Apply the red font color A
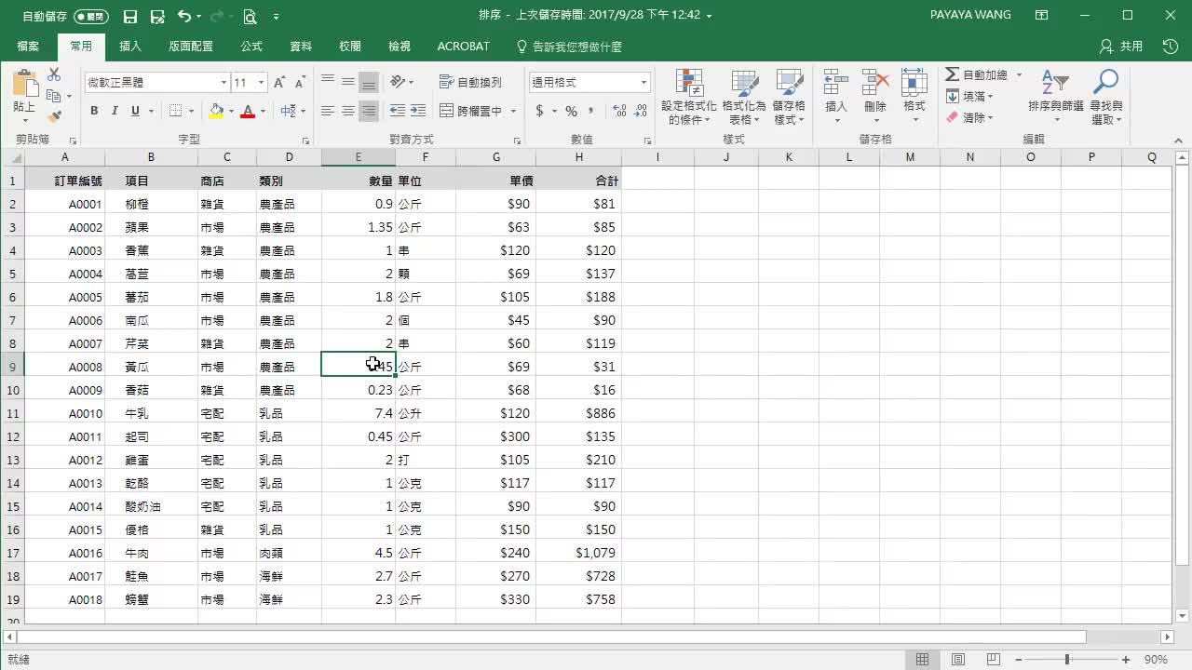 248,111
